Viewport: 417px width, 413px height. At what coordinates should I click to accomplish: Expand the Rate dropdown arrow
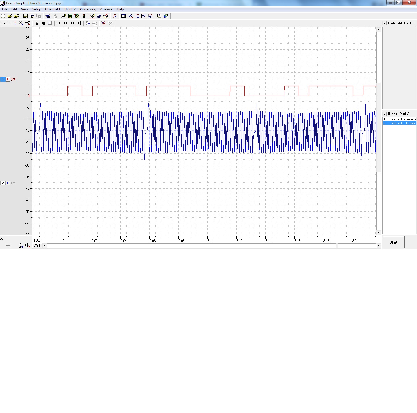(x=385, y=23)
